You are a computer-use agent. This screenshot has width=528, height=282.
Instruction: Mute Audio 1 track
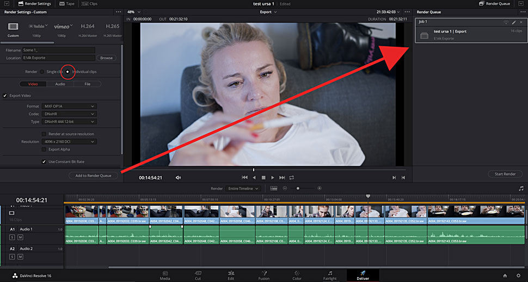(20, 237)
